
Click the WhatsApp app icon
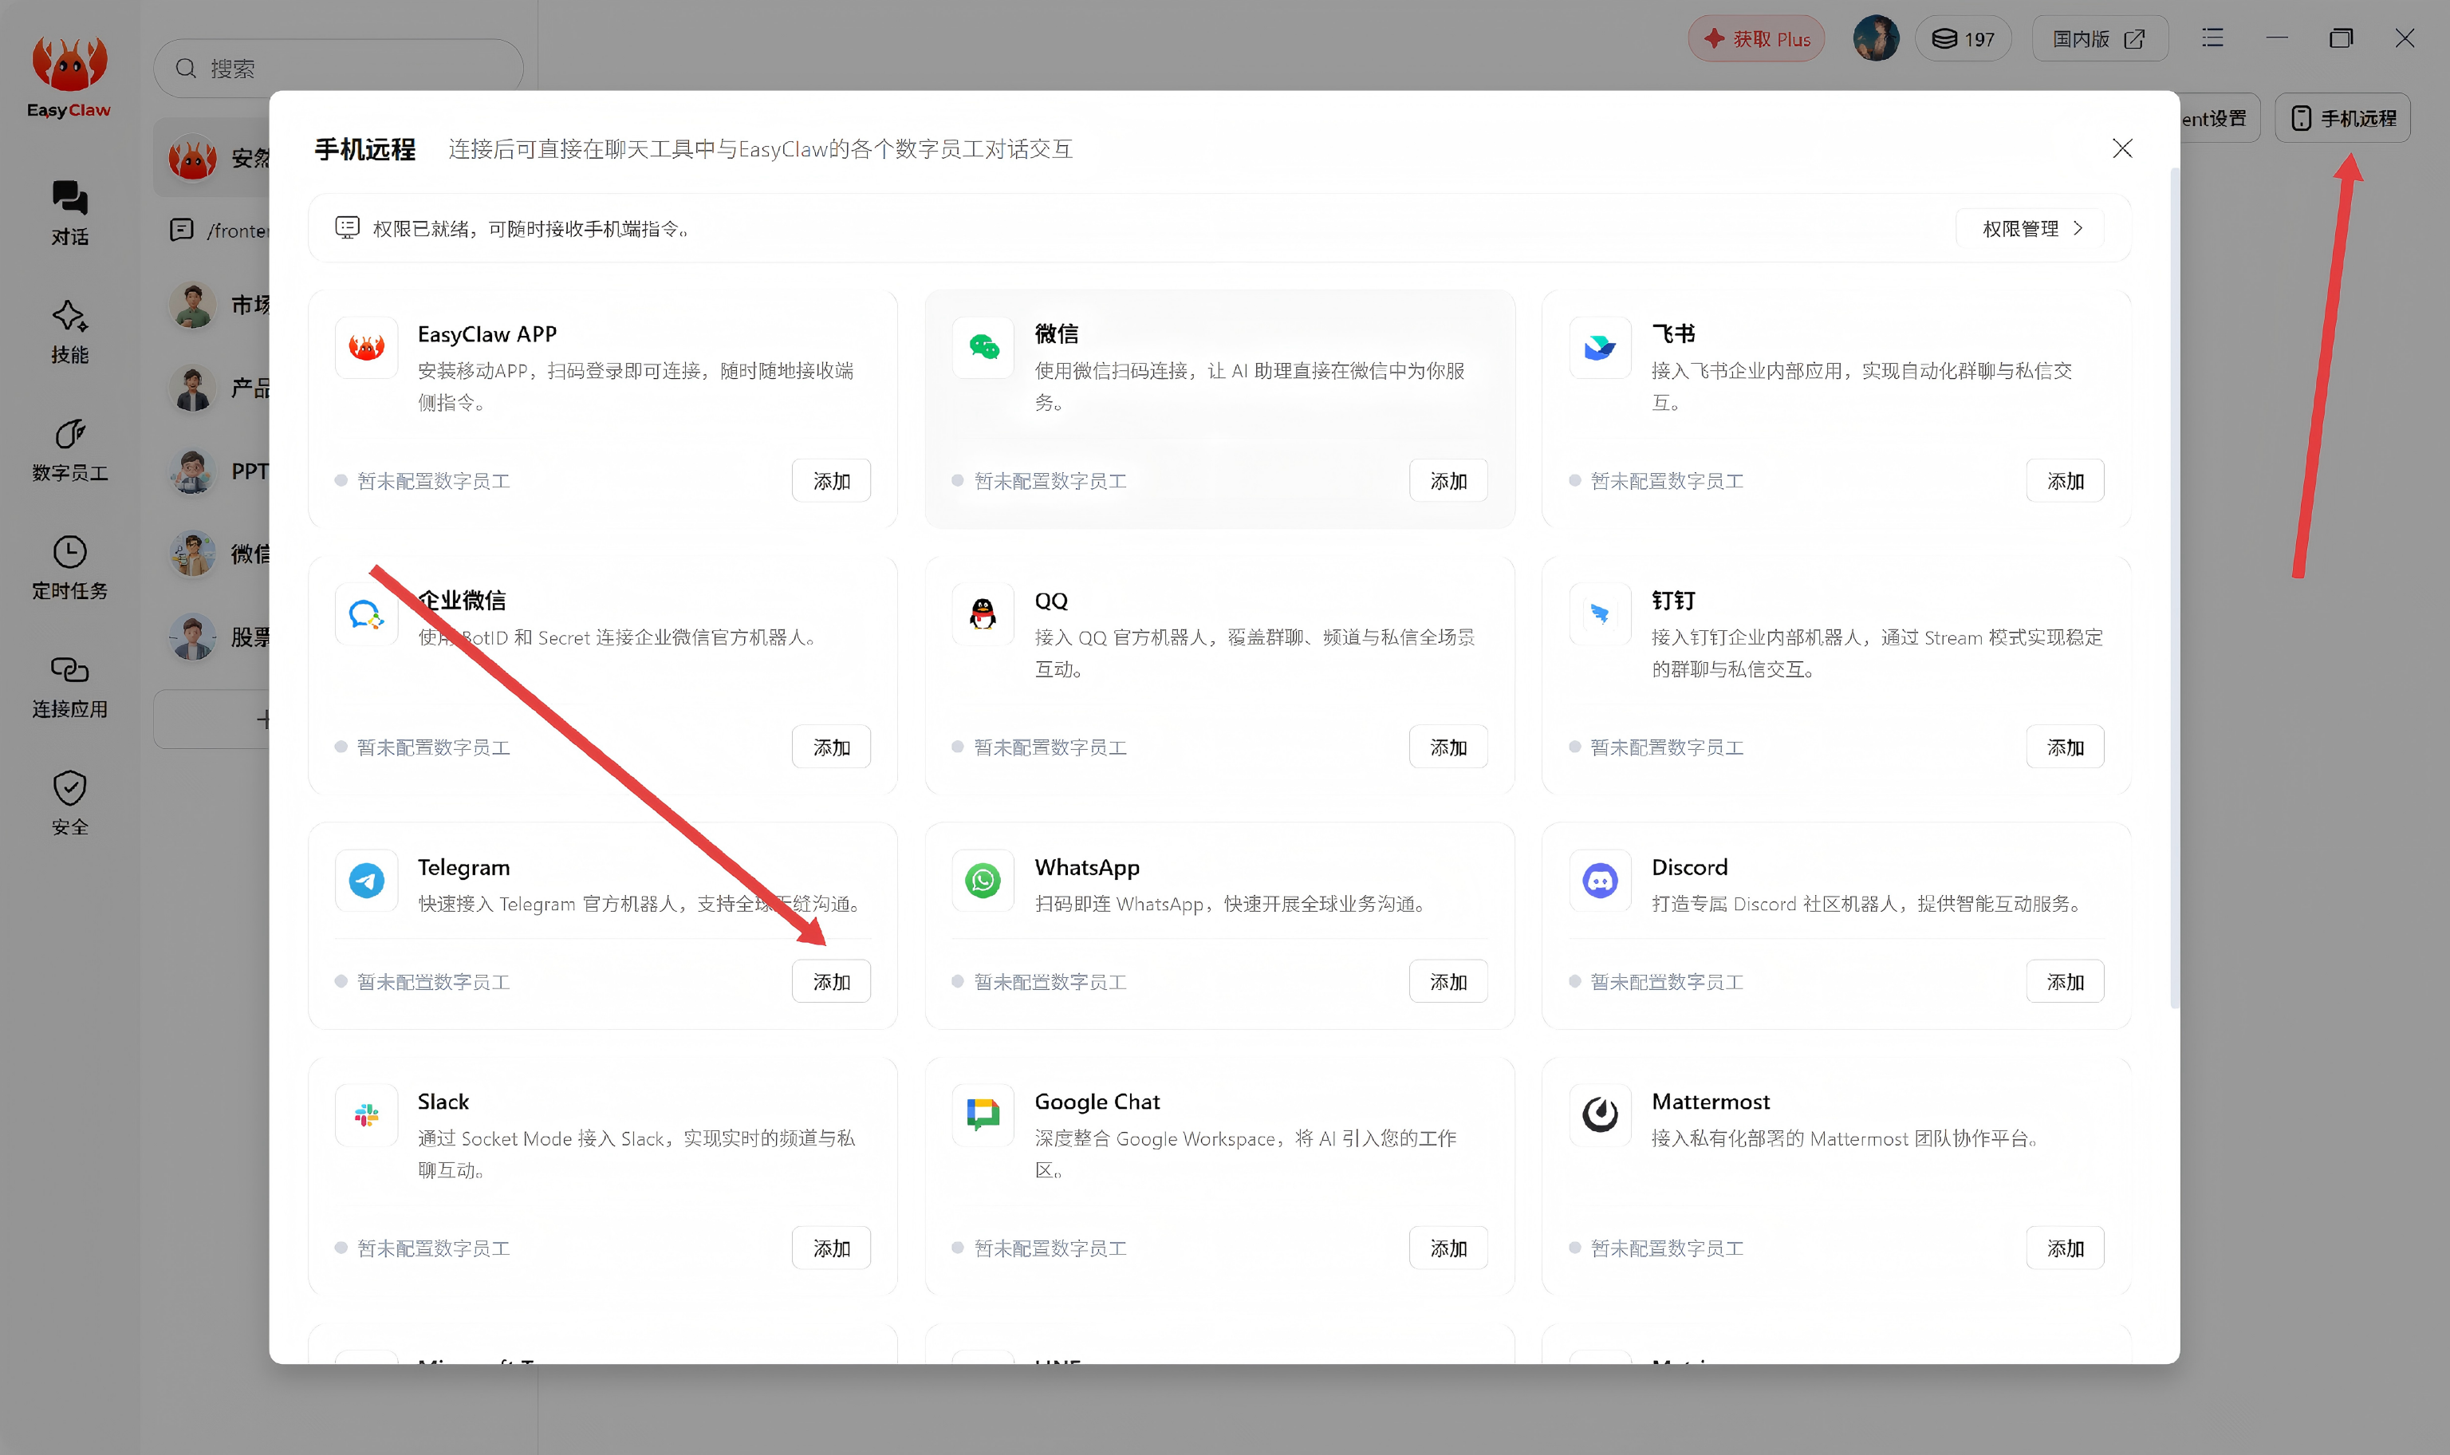(x=982, y=881)
